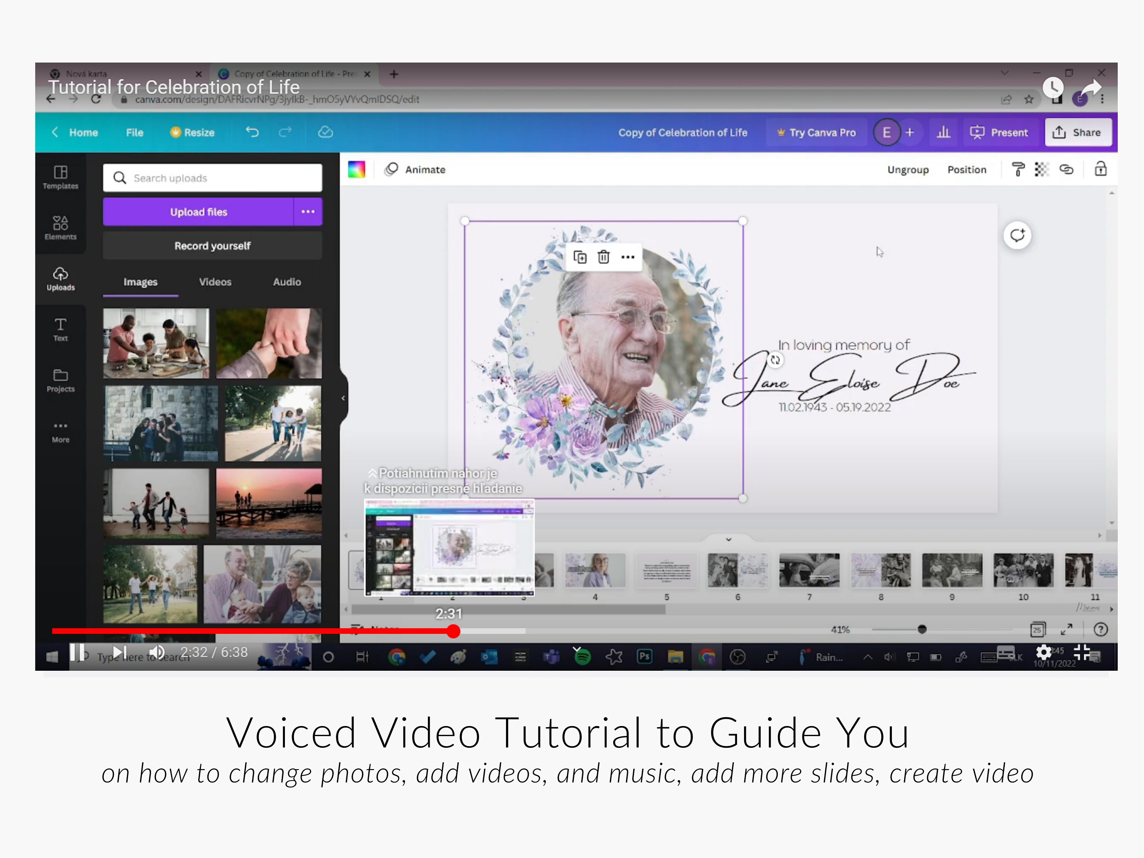The height and width of the screenshot is (858, 1144).
Task: Skip to the next video
Action: pos(119,652)
